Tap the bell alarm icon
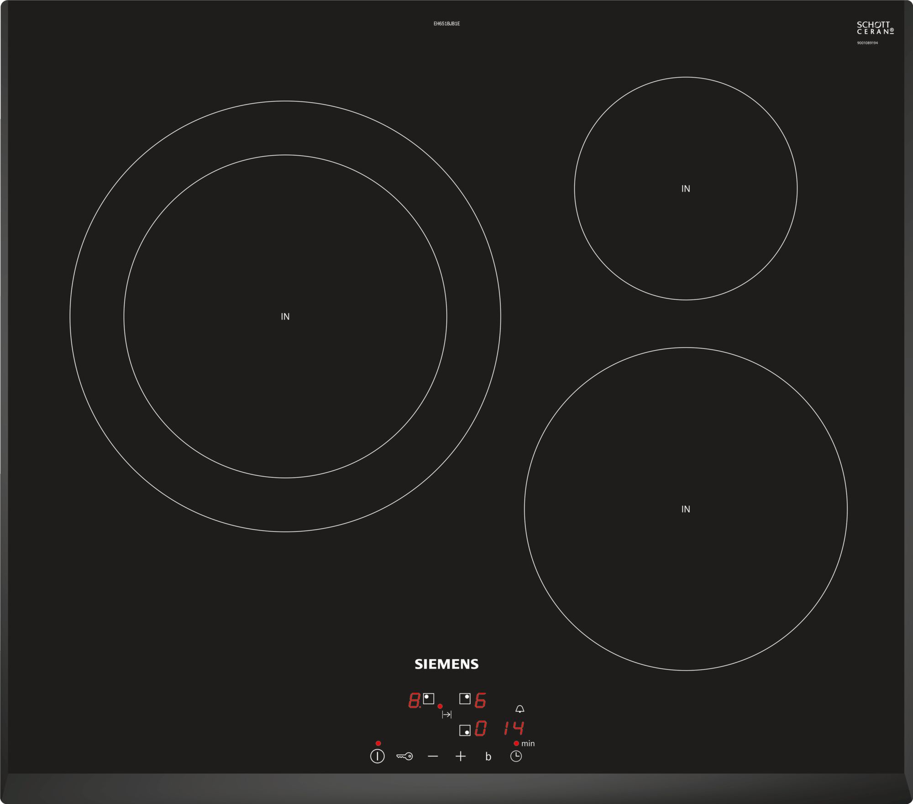913x804 pixels. pos(519,709)
